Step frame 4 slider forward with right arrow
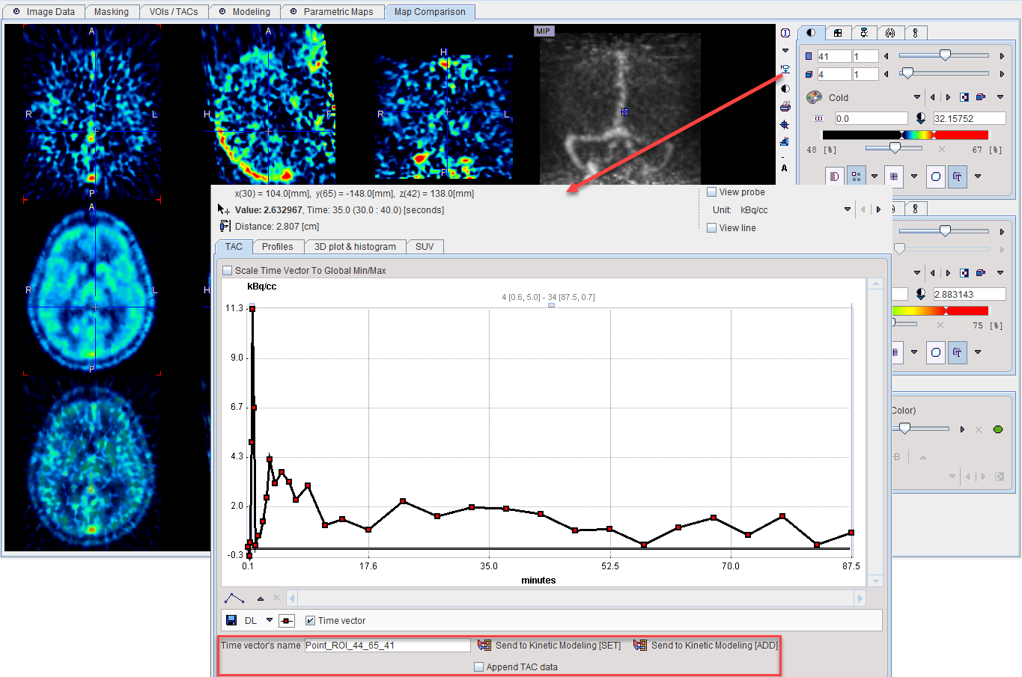This screenshot has height=677, width=1022. pyautogui.click(x=1002, y=74)
